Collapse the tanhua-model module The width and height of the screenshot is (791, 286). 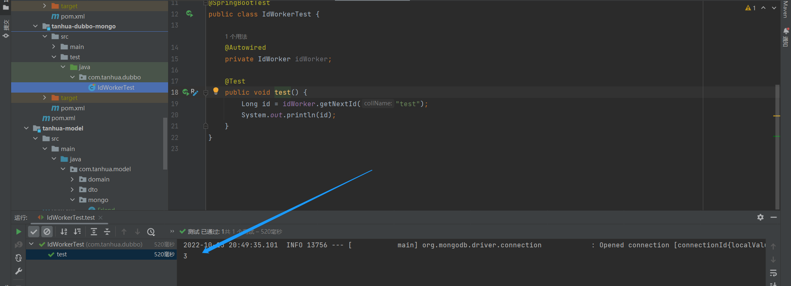(26, 128)
